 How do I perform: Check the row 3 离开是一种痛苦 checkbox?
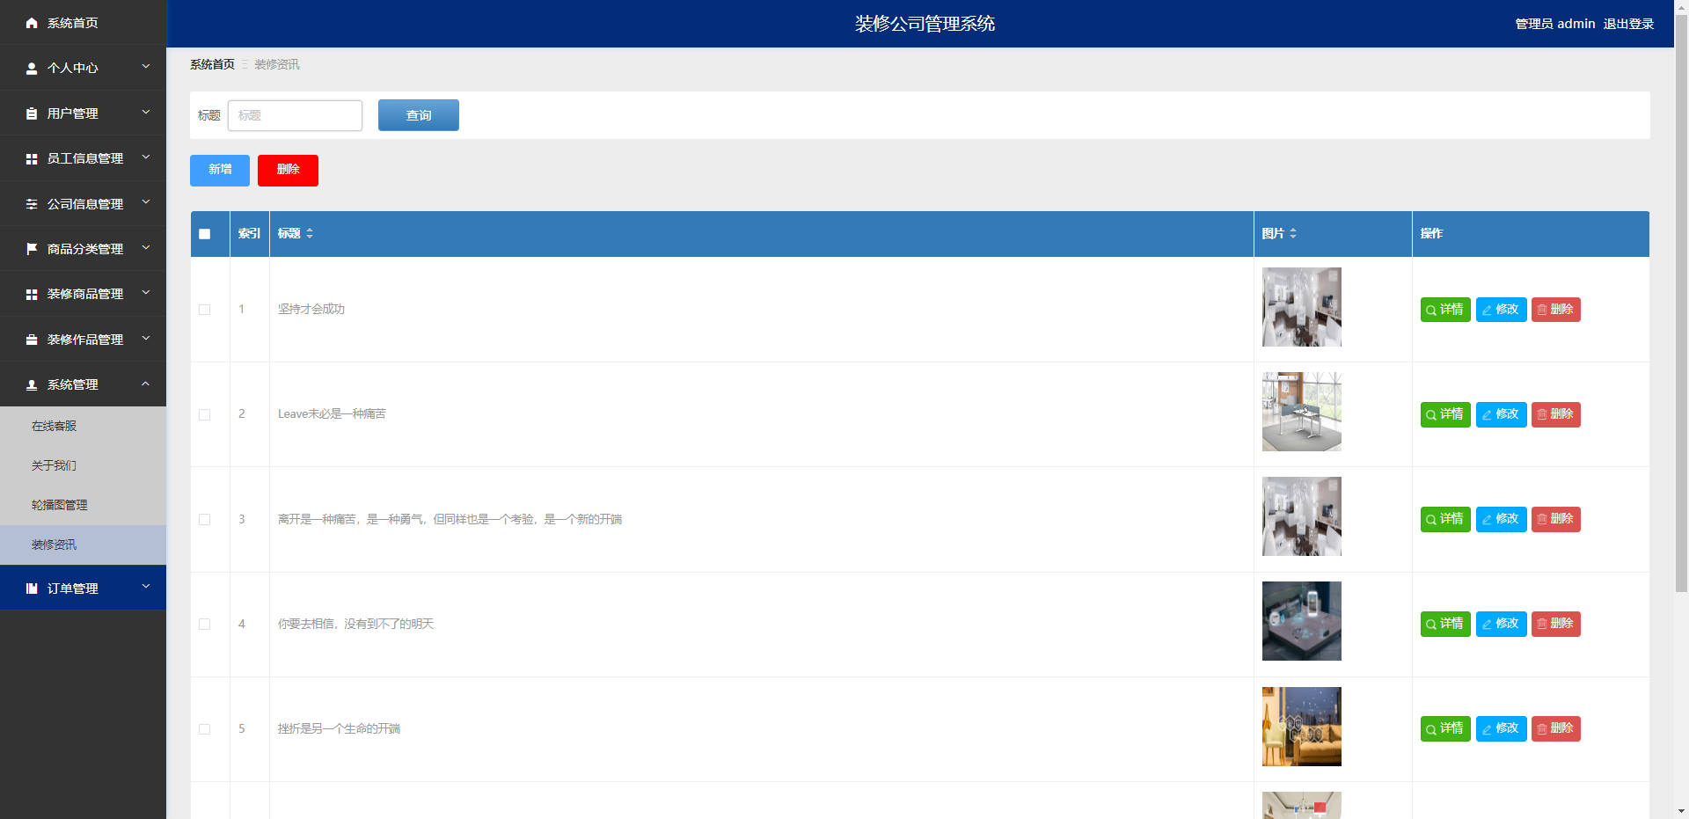205,519
